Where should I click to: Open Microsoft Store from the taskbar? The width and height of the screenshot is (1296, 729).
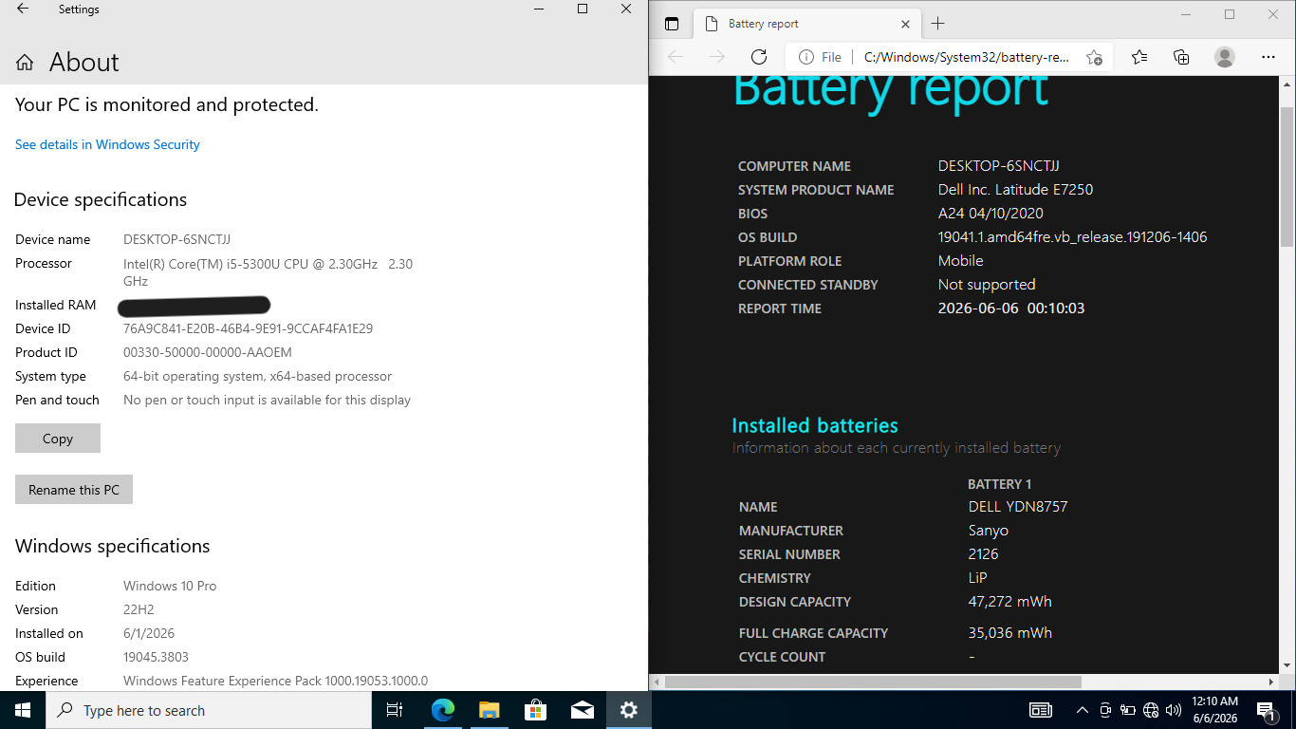(535, 710)
